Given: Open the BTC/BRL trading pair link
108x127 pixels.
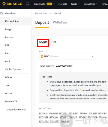Looking at the screenshot, I should click(63, 113).
